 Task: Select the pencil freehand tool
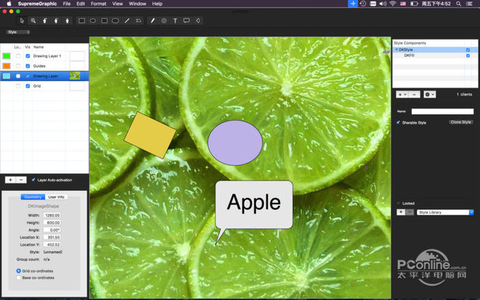tap(152, 21)
